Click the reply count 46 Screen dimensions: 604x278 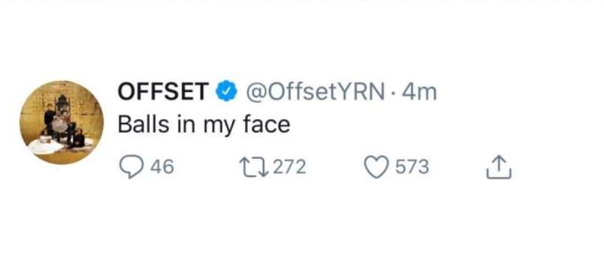point(162,167)
